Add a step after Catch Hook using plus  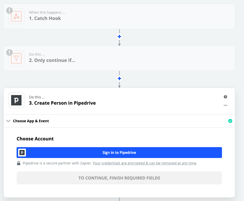tap(119, 37)
